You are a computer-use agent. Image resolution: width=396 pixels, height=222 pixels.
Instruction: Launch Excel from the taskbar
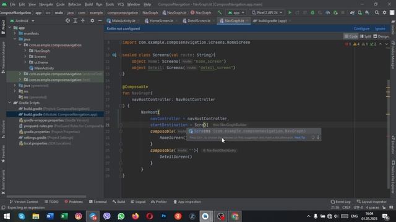point(64,216)
